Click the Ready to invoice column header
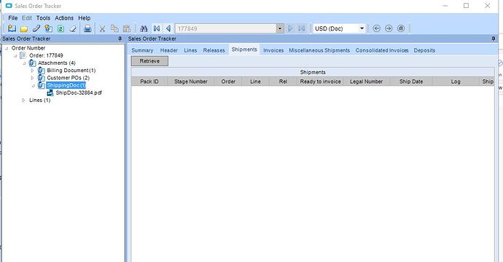 point(321,82)
